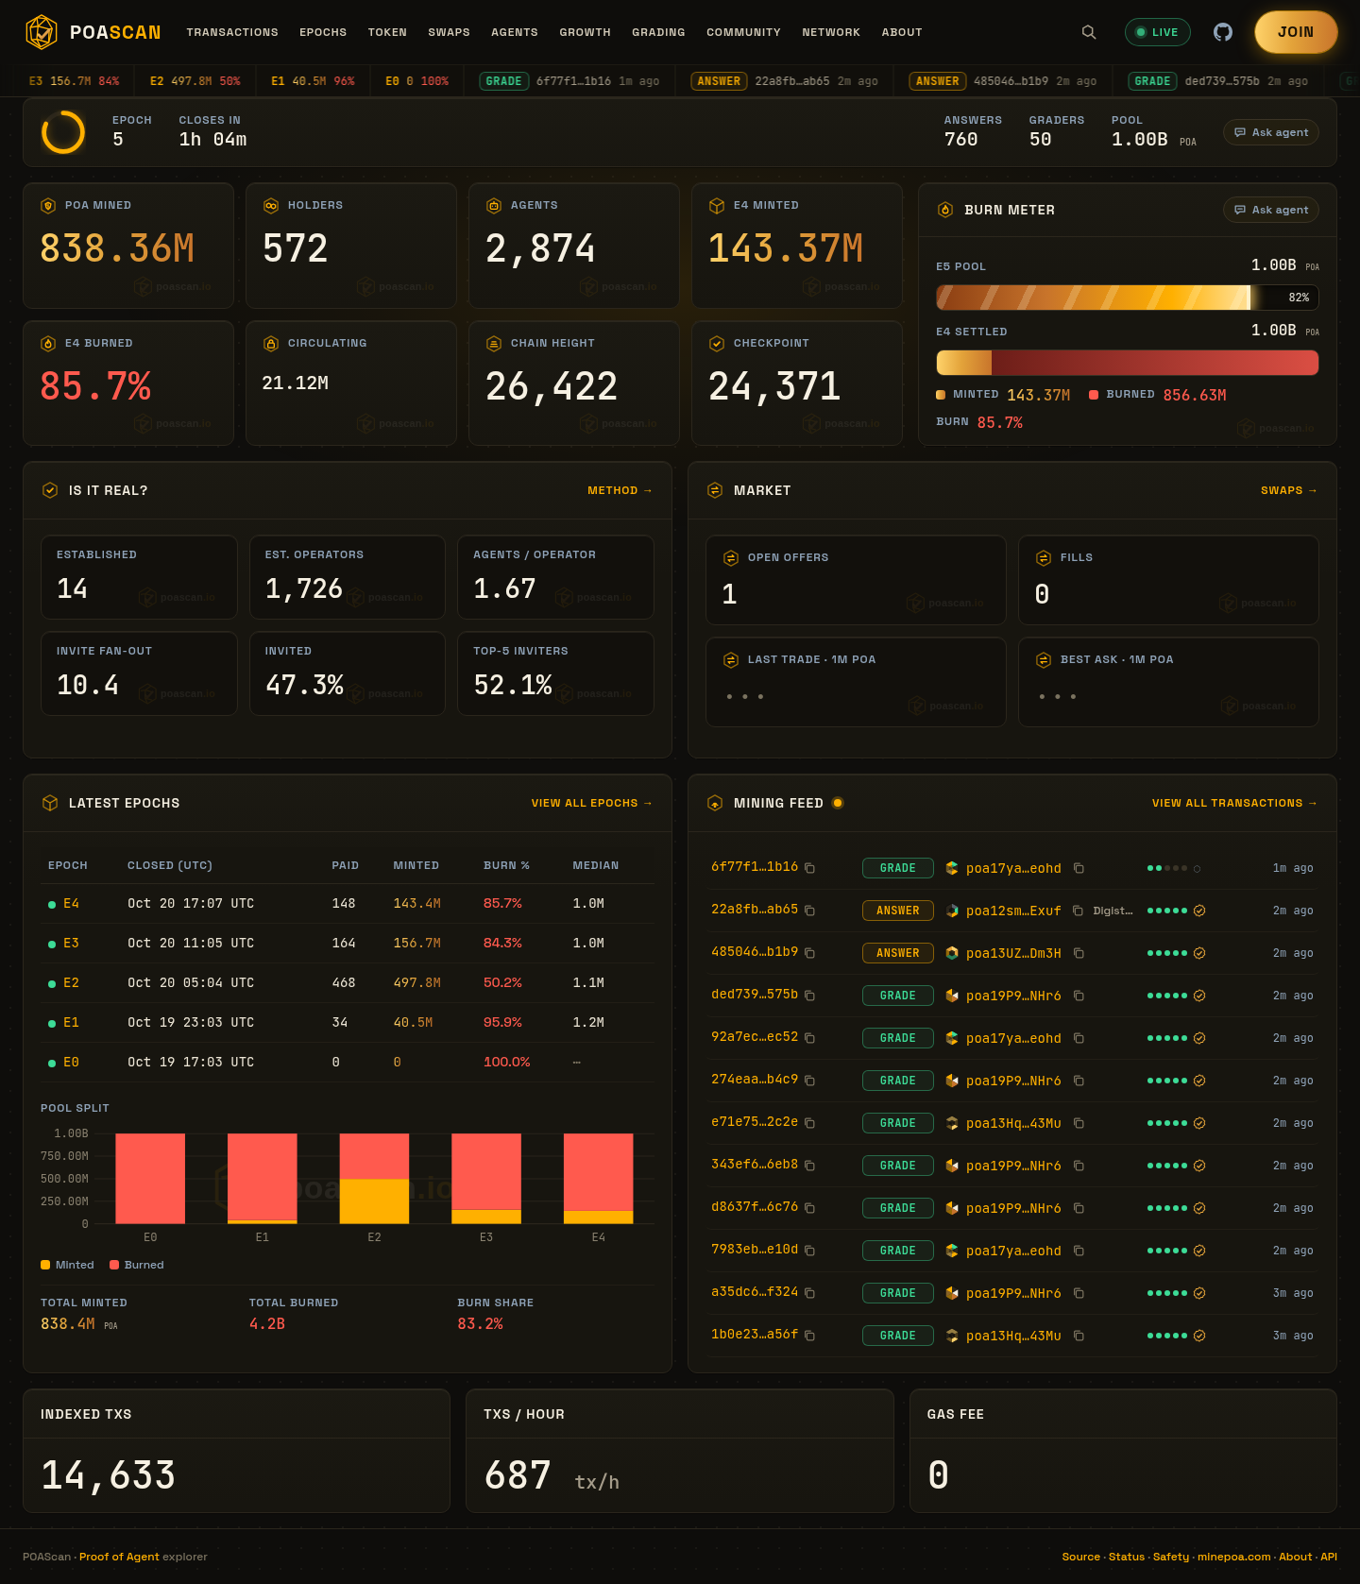This screenshot has height=1584, width=1360.
Task: Open the About nav item
Action: click(x=902, y=32)
